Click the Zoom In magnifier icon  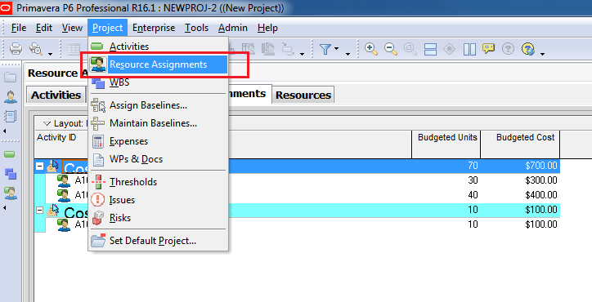pos(371,49)
